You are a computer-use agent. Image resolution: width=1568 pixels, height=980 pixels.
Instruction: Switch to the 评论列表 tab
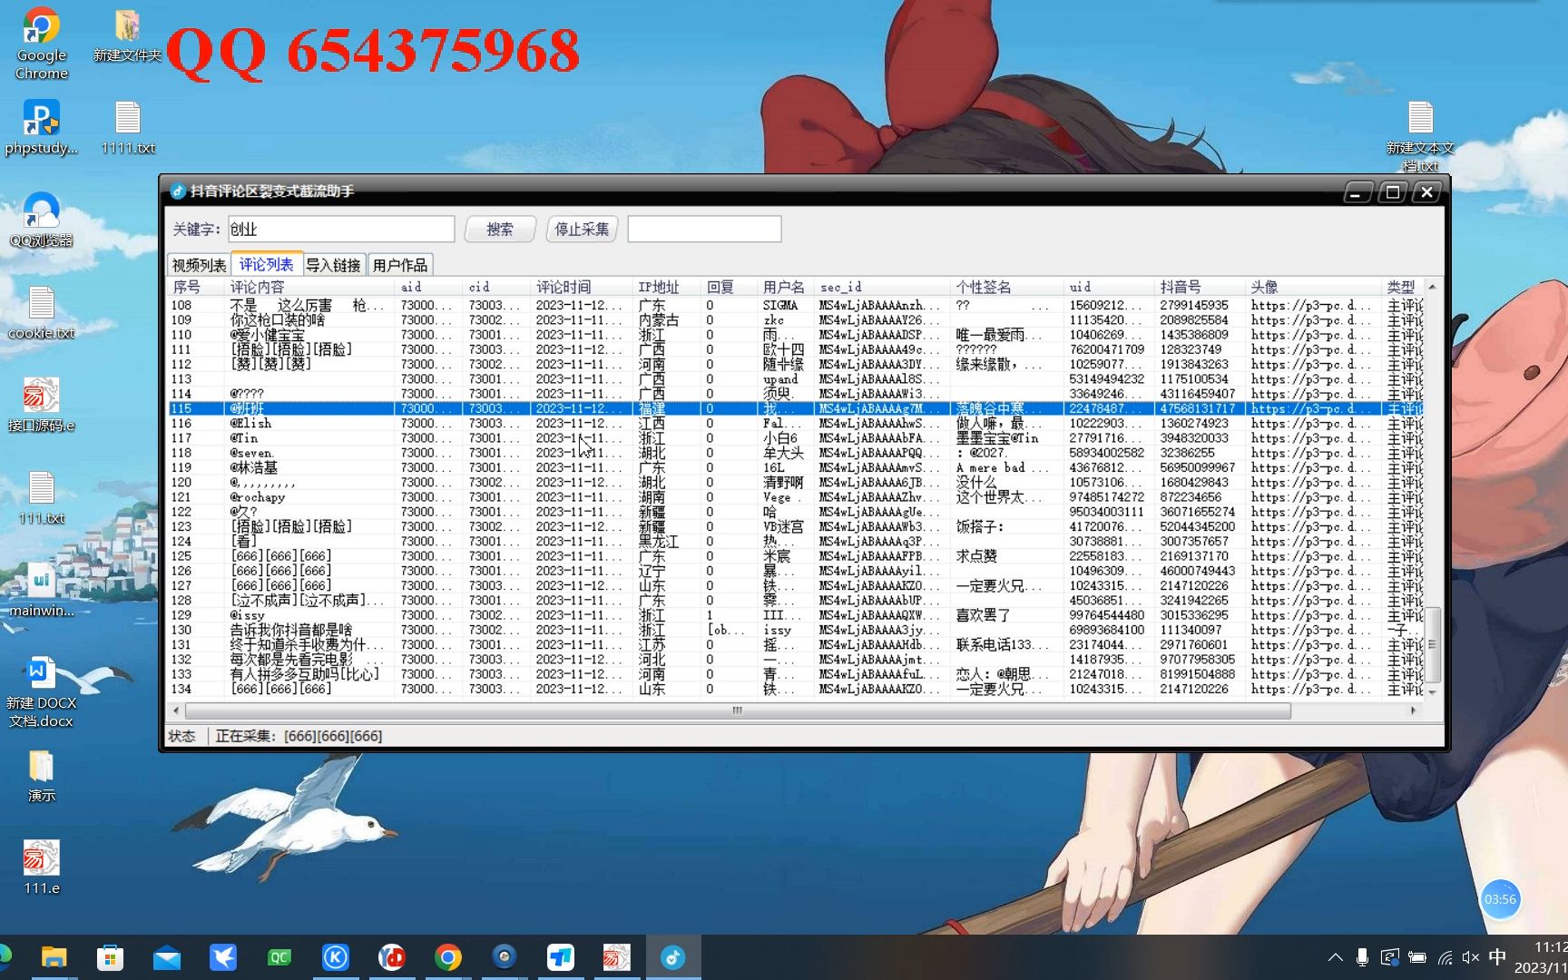coord(266,264)
